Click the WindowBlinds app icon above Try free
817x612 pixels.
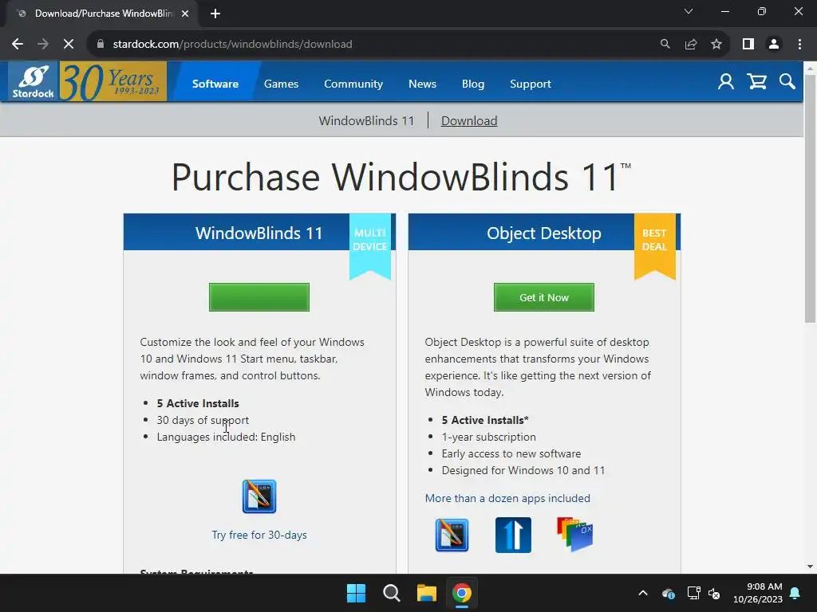pos(259,496)
